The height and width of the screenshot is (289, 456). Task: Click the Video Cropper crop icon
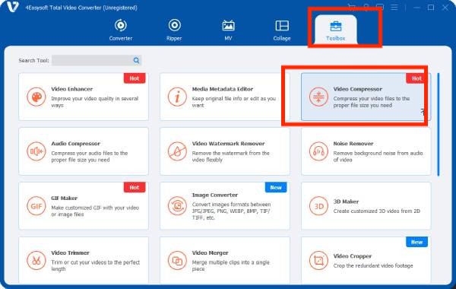click(x=318, y=260)
